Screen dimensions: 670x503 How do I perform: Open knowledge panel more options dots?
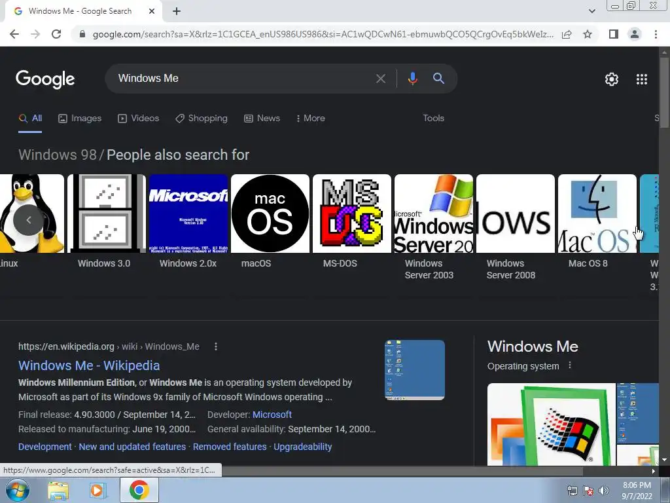pyautogui.click(x=570, y=365)
